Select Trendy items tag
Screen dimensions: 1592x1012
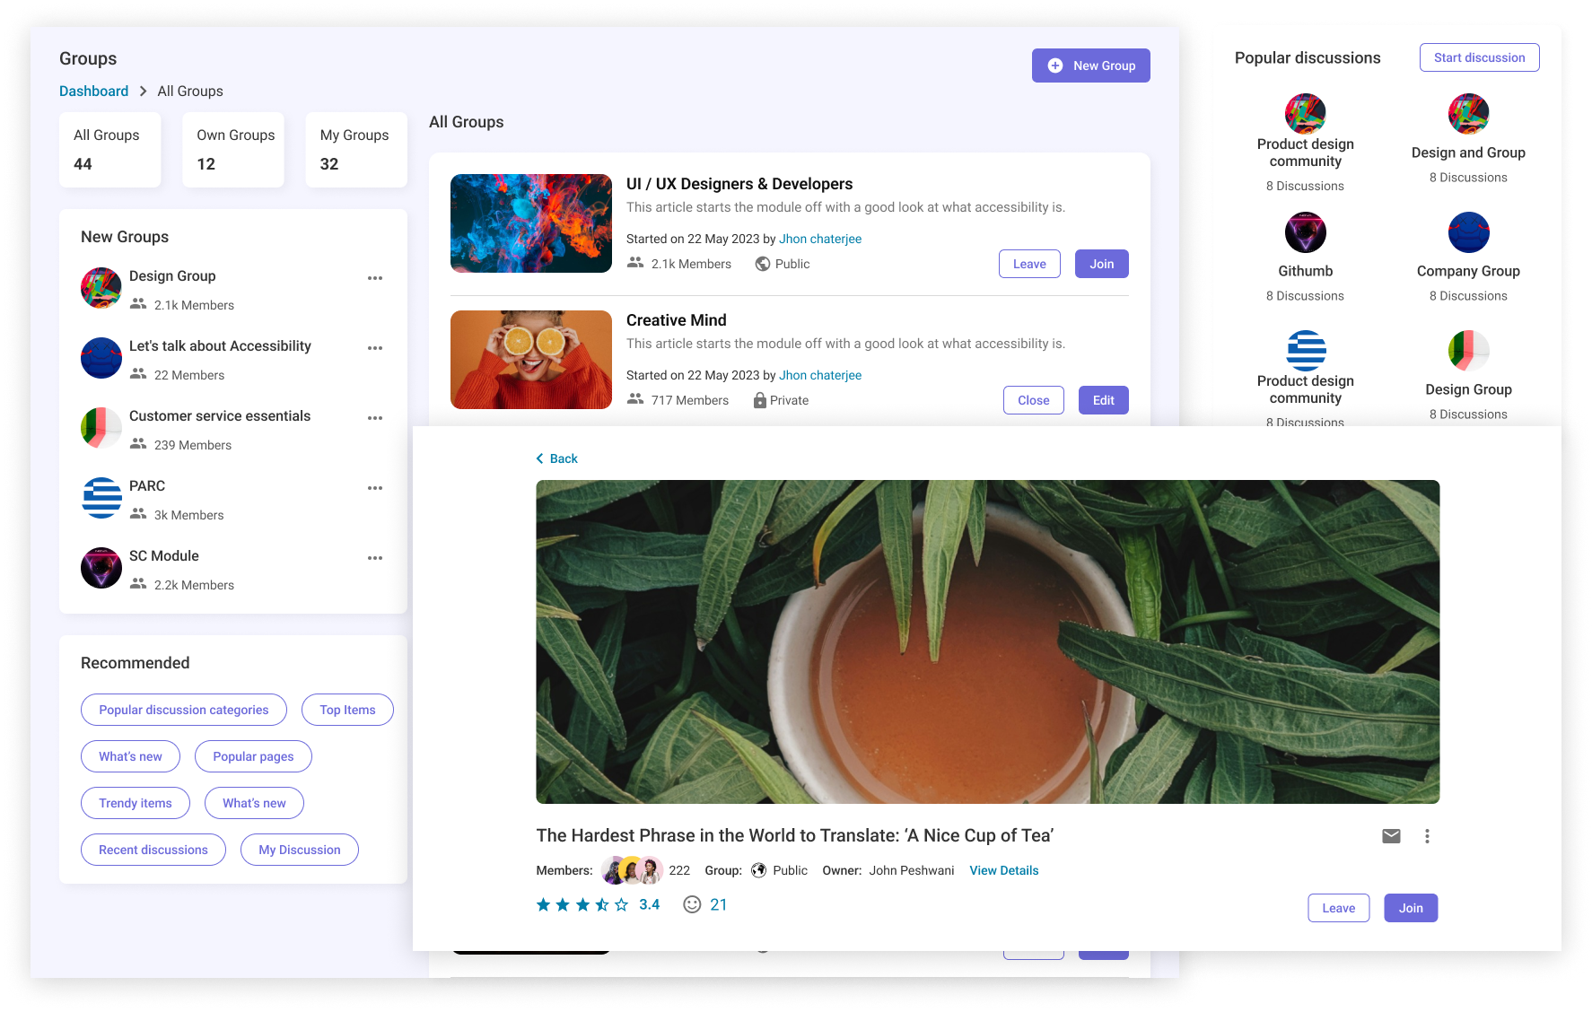136,803
